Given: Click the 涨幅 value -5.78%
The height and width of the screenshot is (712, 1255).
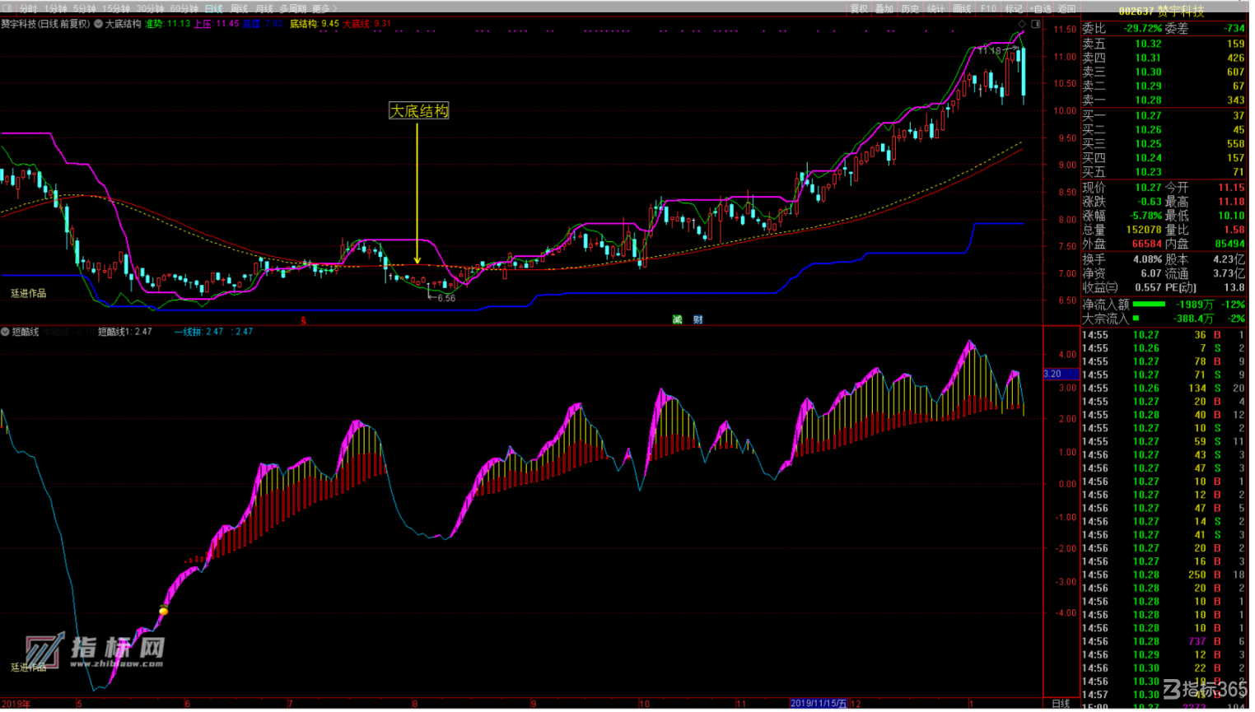Looking at the screenshot, I should pos(1145,216).
